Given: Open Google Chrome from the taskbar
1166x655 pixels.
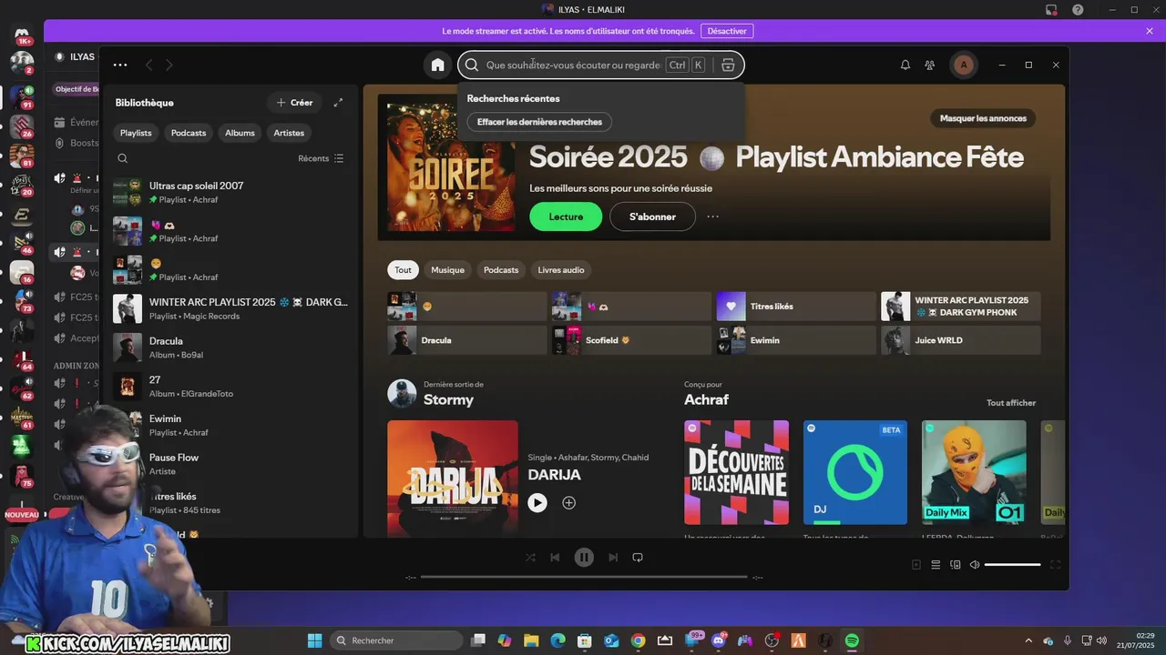Looking at the screenshot, I should 638,640.
